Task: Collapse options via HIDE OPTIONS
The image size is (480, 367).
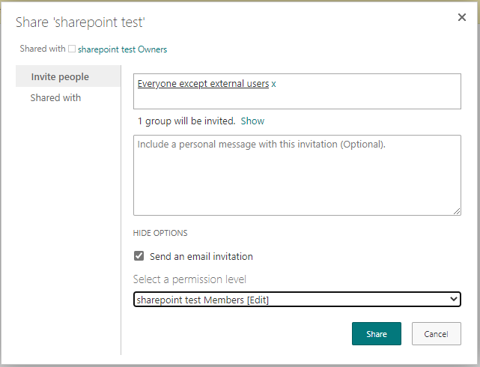Action: tap(160, 233)
